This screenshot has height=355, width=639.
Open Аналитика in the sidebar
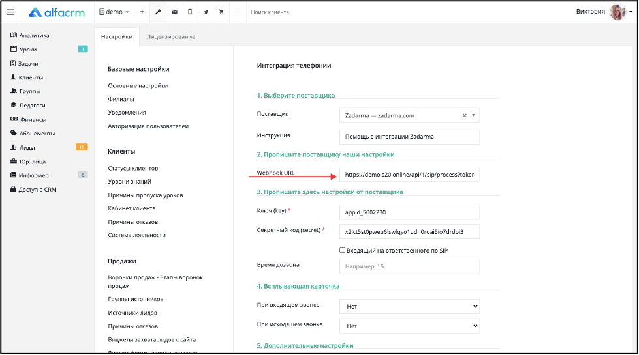coord(30,35)
